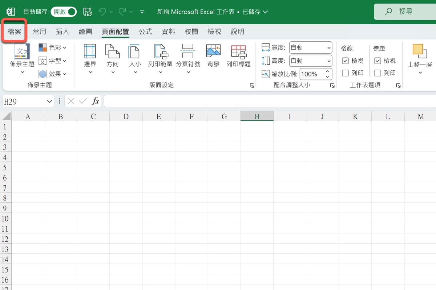
Task: Click the 搜尋 search box
Action: (x=405, y=12)
